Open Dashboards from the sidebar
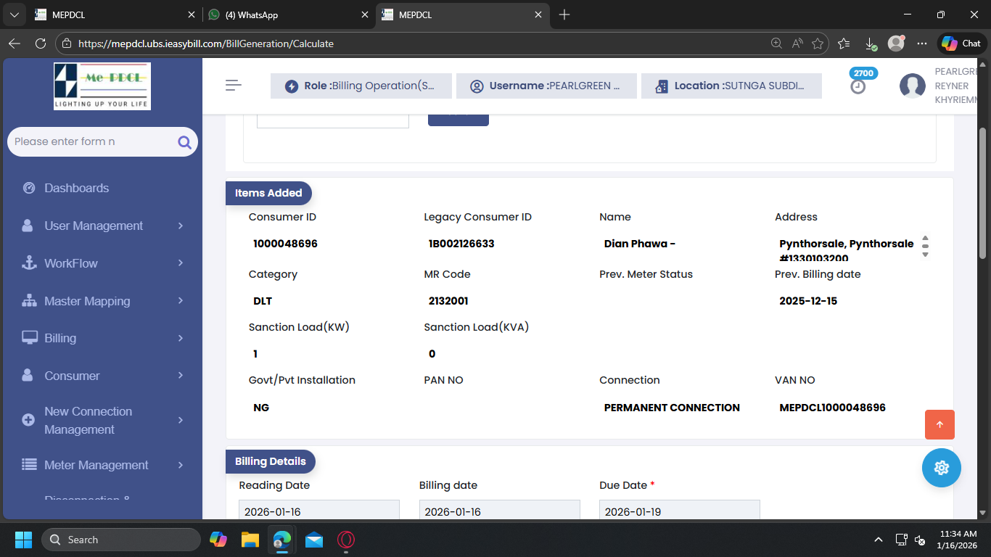This screenshot has width=991, height=557. point(76,188)
